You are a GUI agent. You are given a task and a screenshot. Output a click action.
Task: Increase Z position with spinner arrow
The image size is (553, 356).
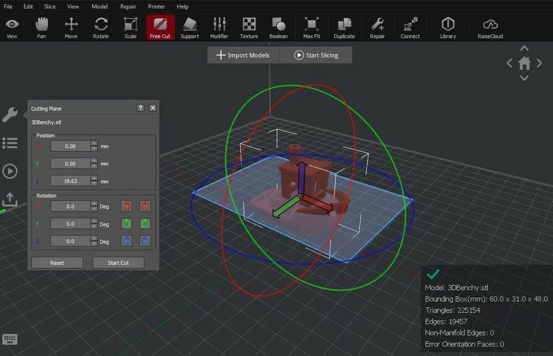94,178
